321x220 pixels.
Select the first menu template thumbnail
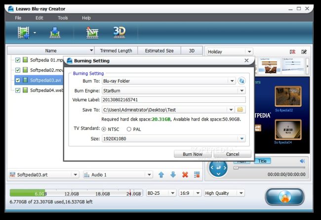270,66
